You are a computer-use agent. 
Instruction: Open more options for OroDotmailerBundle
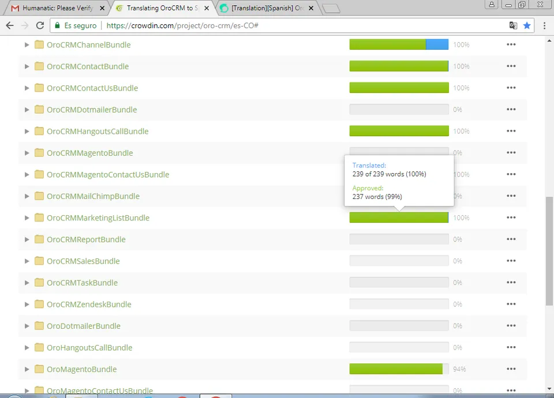(511, 325)
